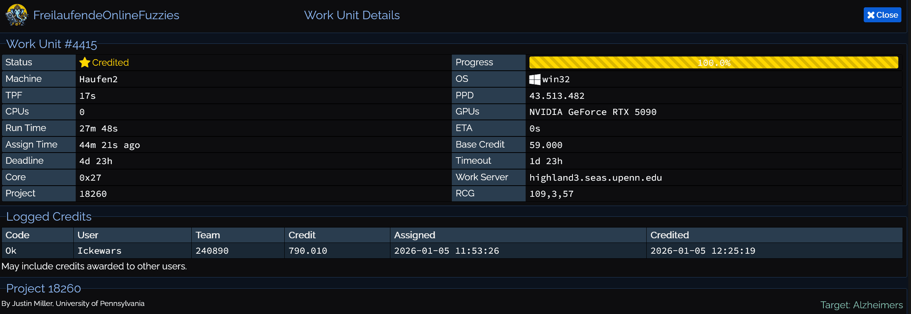Click the Haufen2 machine name
The image size is (911, 314).
98,80
